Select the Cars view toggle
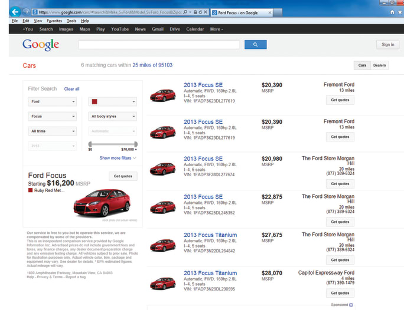Image resolution: width=404 pixels, height=310 pixels. 362,65
